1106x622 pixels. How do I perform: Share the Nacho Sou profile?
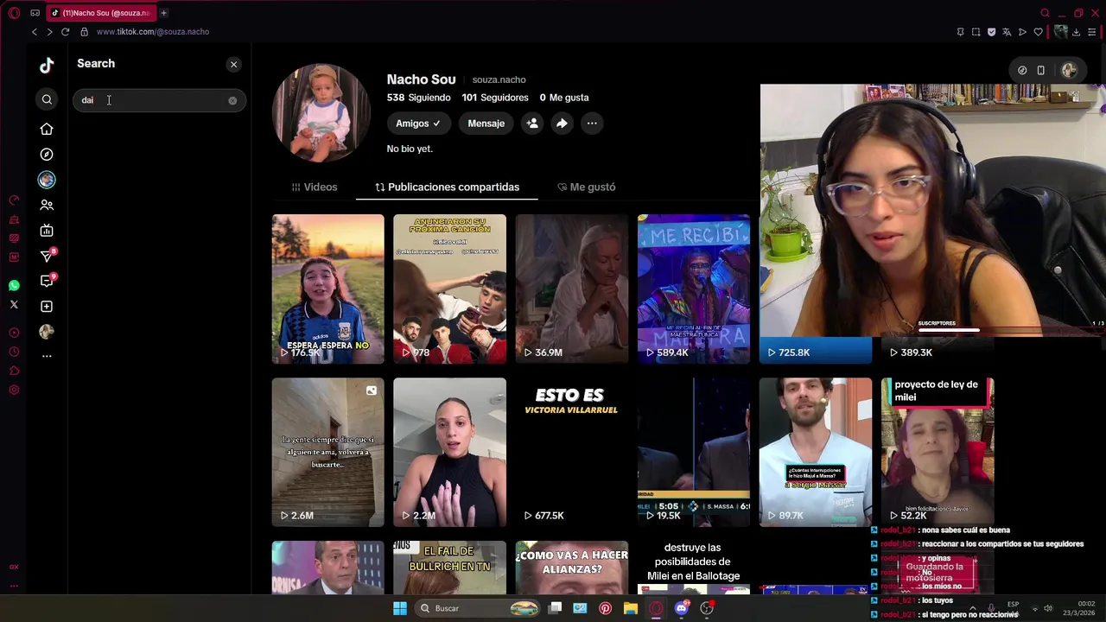562,124
